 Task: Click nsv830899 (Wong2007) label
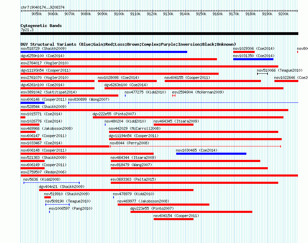point(89,99)
